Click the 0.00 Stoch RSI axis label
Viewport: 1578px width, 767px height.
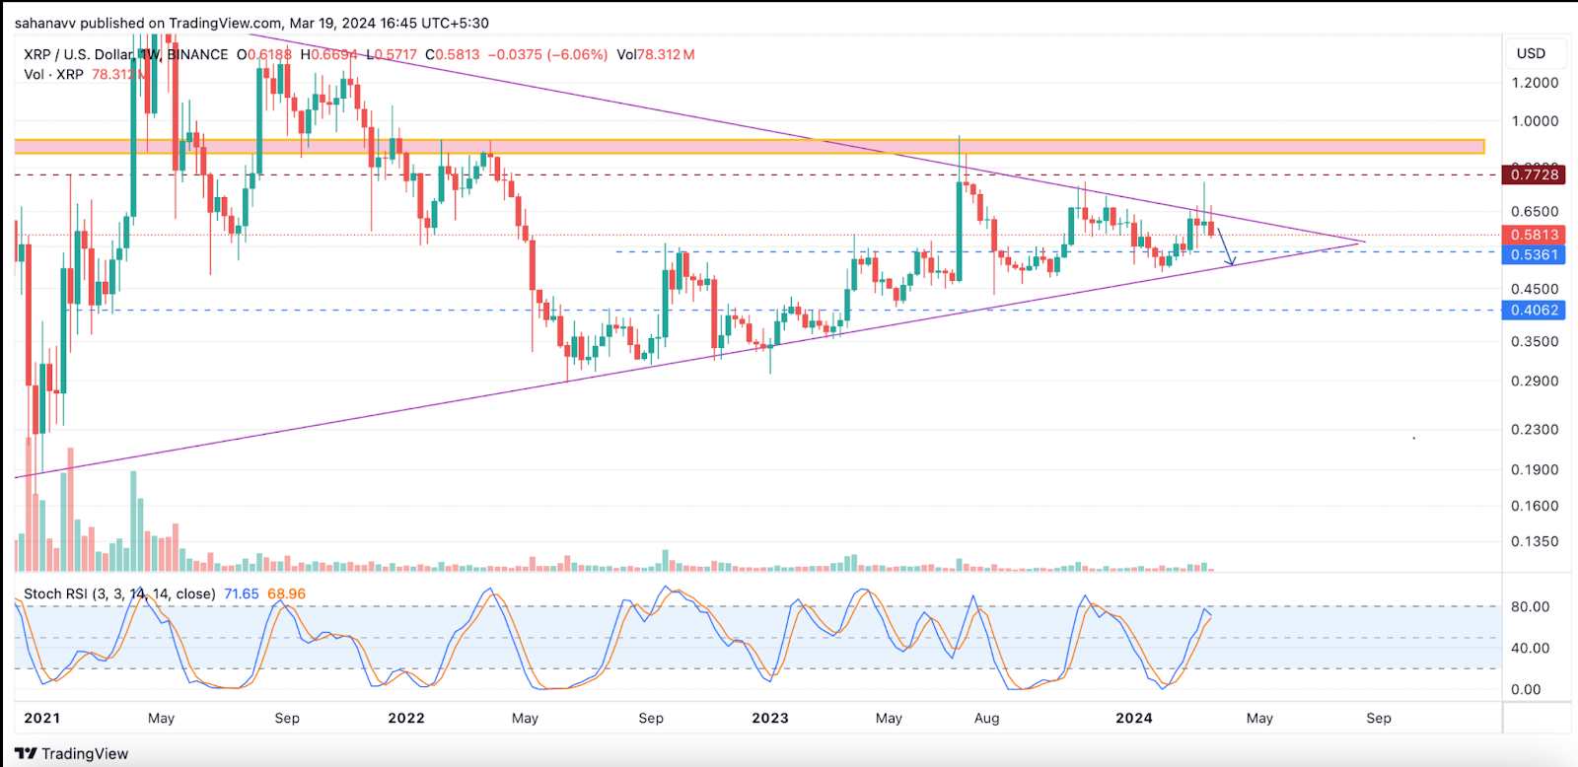click(1526, 689)
